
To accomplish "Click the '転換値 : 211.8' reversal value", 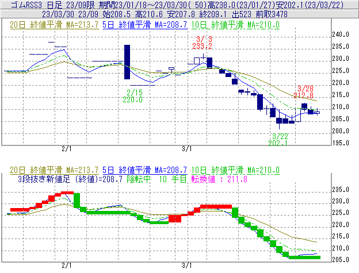I will pyautogui.click(x=219, y=179).
